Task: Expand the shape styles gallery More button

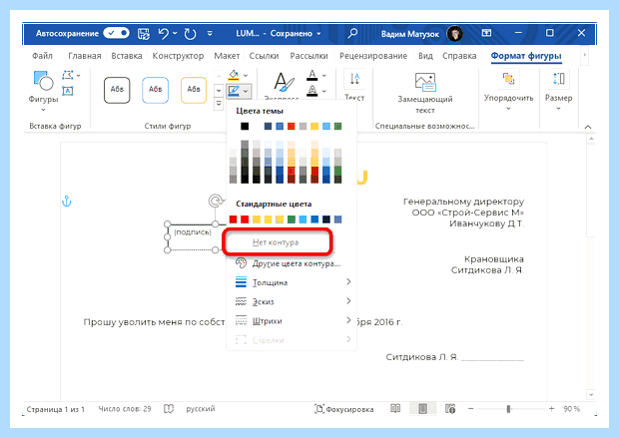Action: [x=219, y=104]
